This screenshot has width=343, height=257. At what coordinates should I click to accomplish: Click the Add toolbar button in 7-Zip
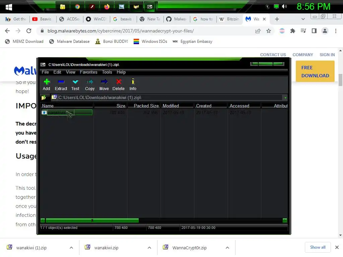point(46,84)
